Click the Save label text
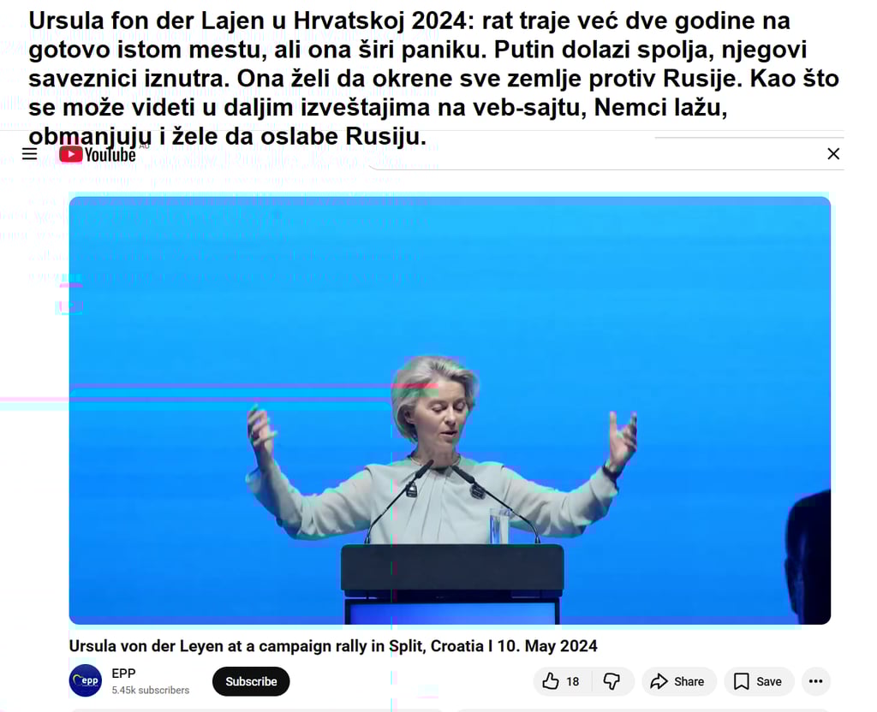This screenshot has height=712, width=877. pyautogui.click(x=769, y=681)
